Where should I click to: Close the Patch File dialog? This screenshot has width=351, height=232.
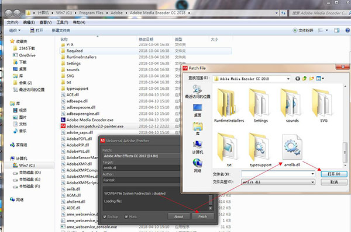[343, 67]
